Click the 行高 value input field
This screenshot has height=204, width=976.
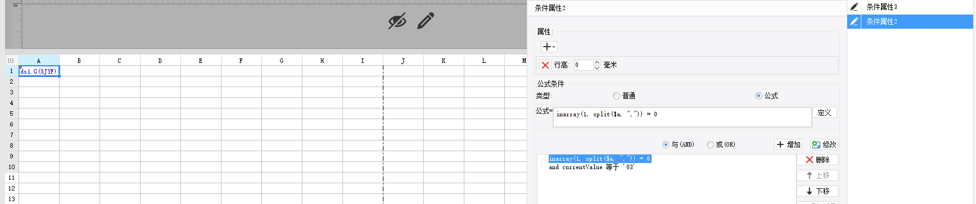tap(583, 65)
